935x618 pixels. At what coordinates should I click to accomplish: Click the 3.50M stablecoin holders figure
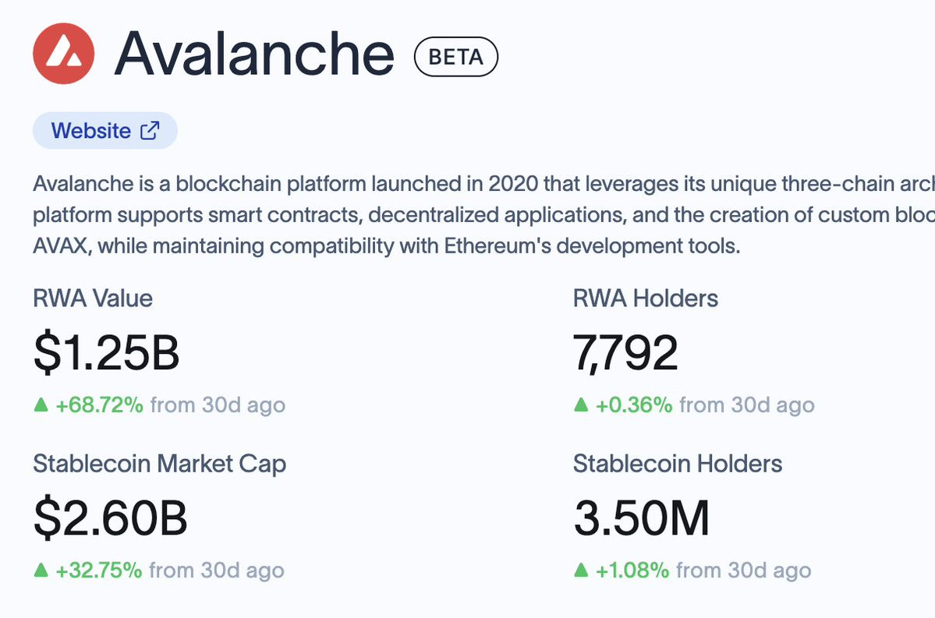click(x=642, y=518)
